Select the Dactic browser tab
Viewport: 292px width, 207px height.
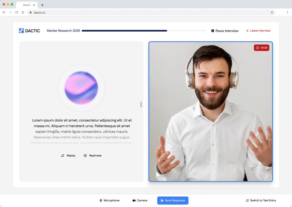pos(27,5)
